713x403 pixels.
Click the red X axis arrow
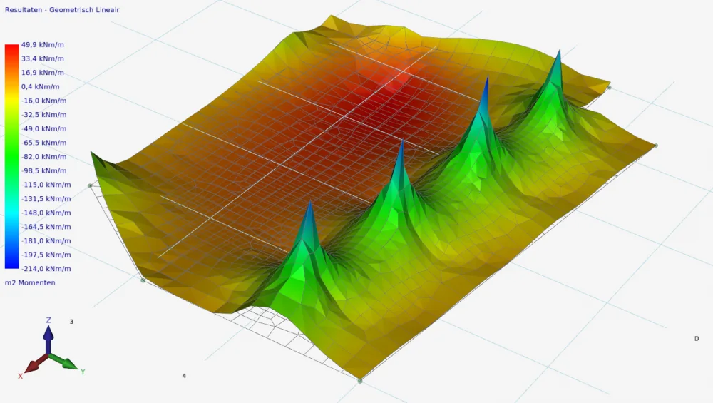(x=34, y=364)
